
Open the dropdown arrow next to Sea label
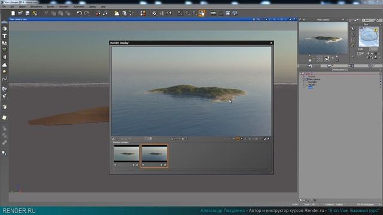(381, 24)
